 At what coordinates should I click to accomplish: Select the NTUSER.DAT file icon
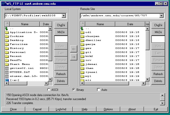tap(7, 72)
